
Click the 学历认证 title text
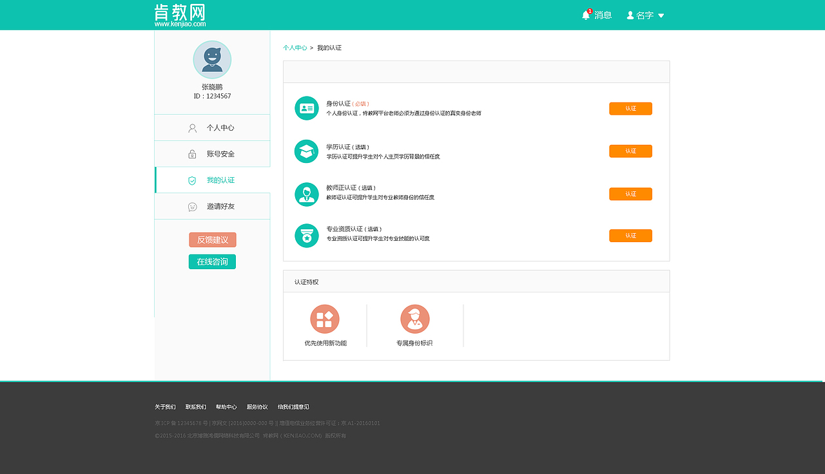(x=338, y=147)
